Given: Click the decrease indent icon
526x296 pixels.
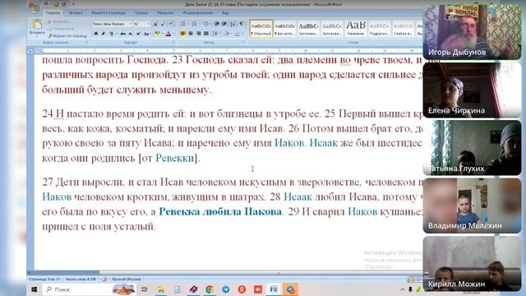Looking at the screenshot, I should click(x=216, y=24).
